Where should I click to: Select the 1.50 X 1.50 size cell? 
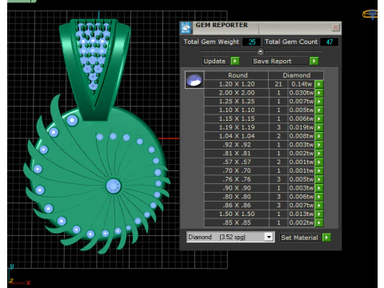click(237, 214)
